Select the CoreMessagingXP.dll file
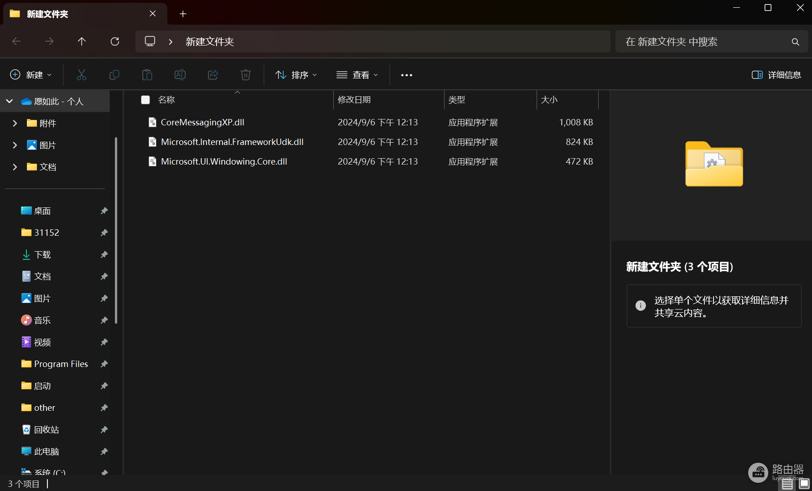The width and height of the screenshot is (812, 491). tap(202, 122)
